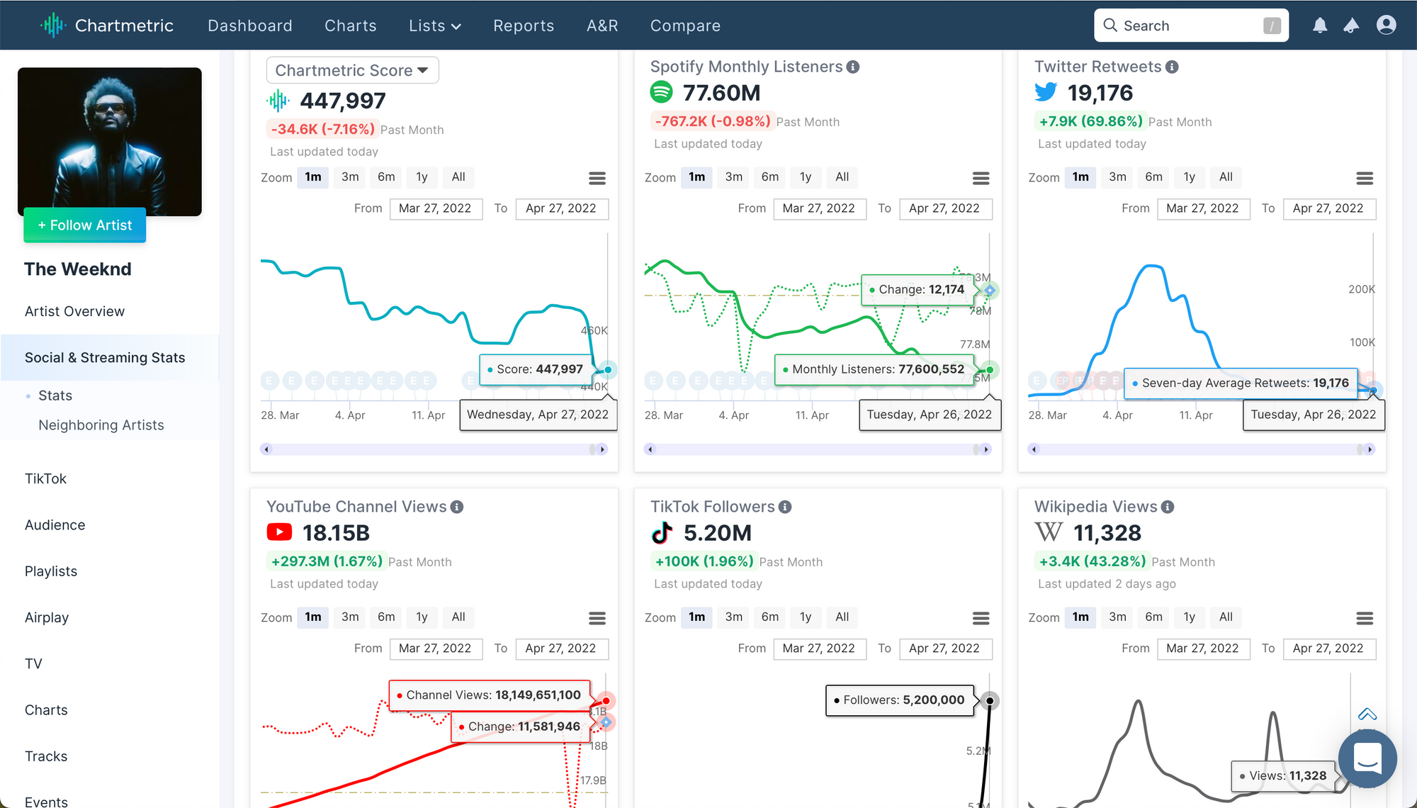Open the chat support bubble
The image size is (1417, 808).
coord(1367,758)
